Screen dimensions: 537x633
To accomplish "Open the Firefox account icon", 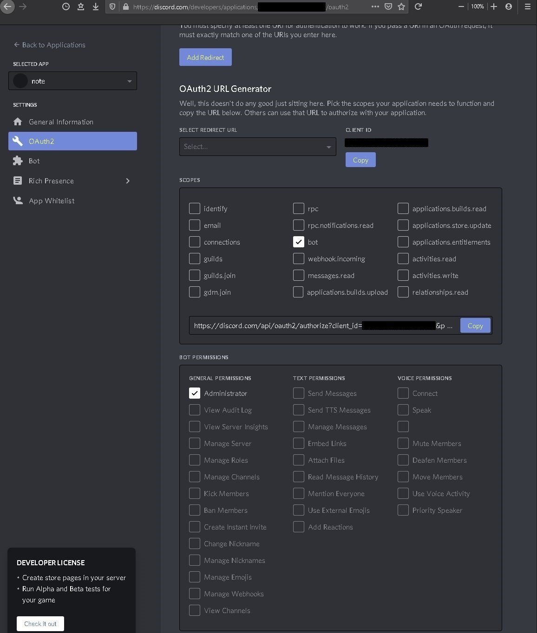I will point(509,6).
